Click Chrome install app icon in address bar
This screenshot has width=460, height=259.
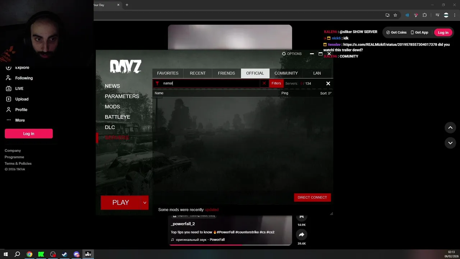click(x=387, y=15)
